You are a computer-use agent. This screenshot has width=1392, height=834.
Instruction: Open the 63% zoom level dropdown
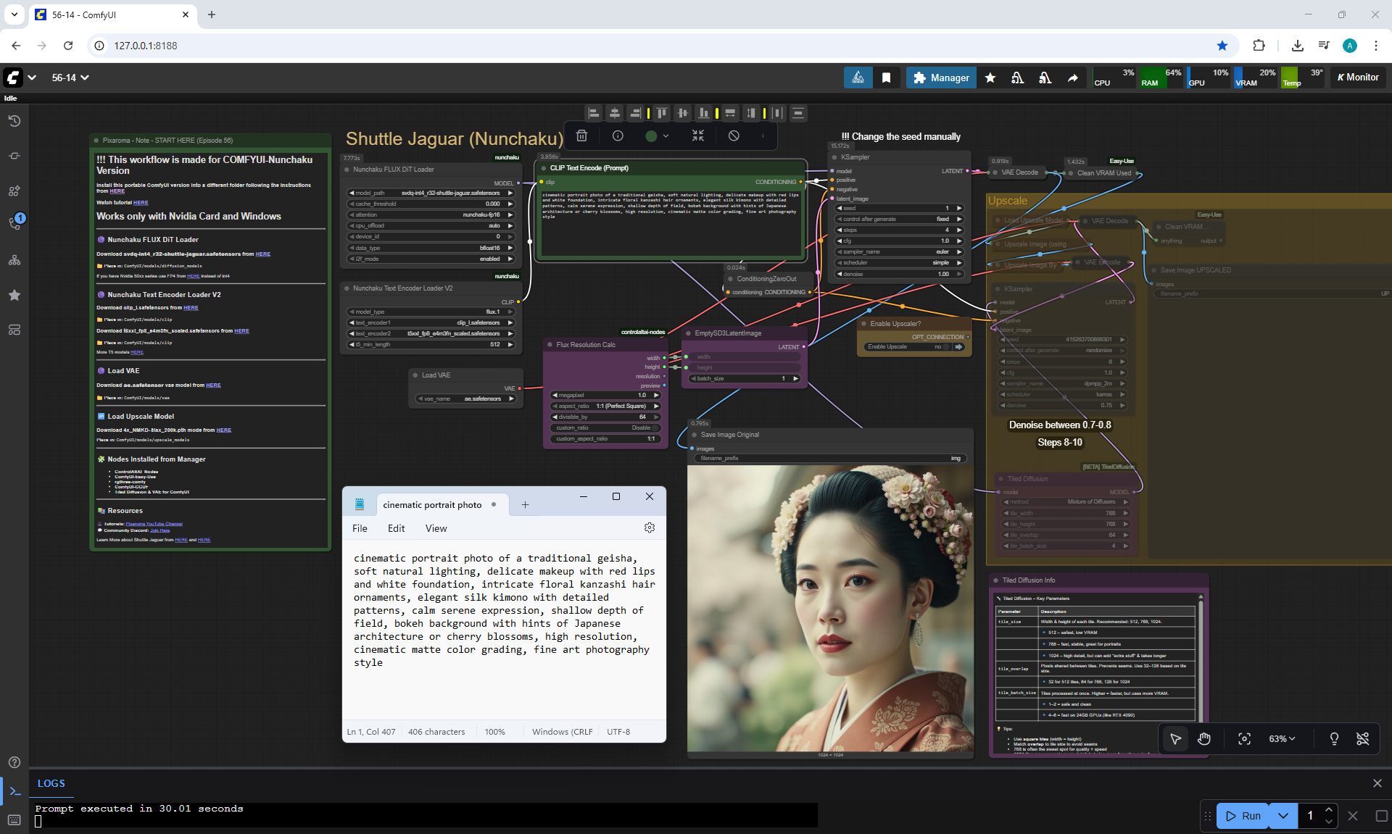1281,738
